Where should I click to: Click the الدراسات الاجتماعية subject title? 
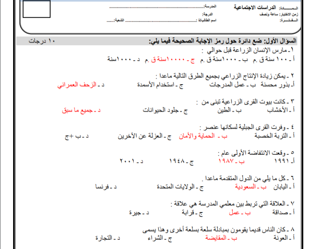pos(255,7)
